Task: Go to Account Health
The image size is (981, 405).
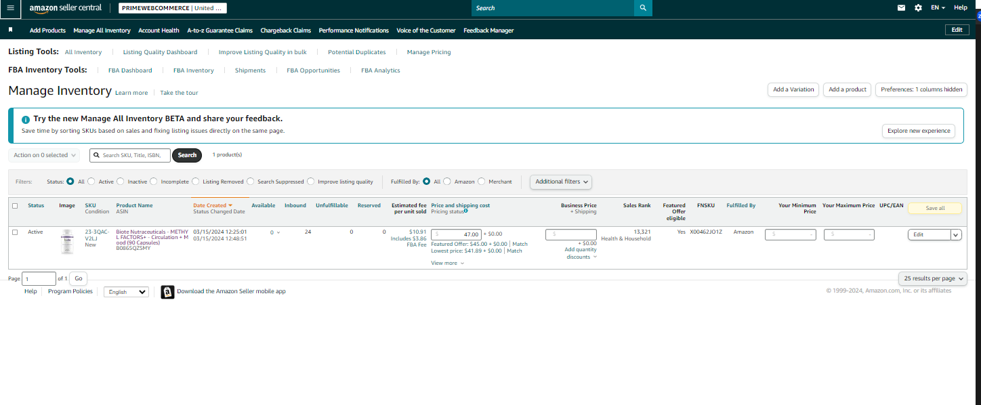Action: tap(159, 30)
